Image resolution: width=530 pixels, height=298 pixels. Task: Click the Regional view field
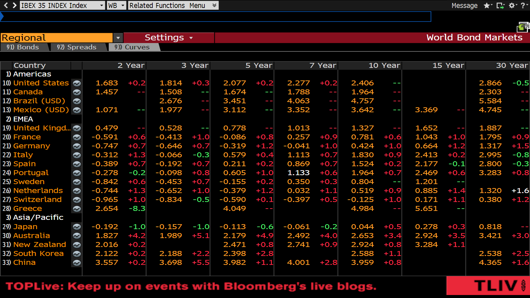point(57,38)
